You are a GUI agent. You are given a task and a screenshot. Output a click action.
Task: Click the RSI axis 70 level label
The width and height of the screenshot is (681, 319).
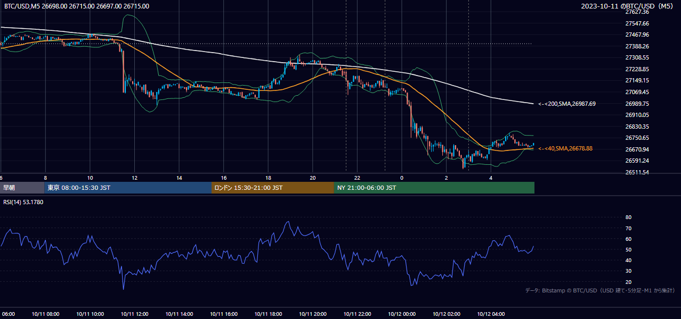coord(628,228)
